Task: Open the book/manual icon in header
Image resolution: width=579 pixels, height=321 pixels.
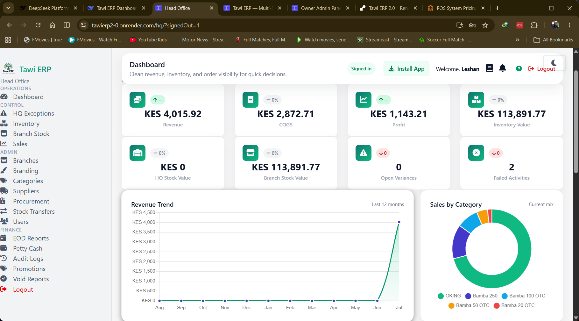Action: point(489,68)
